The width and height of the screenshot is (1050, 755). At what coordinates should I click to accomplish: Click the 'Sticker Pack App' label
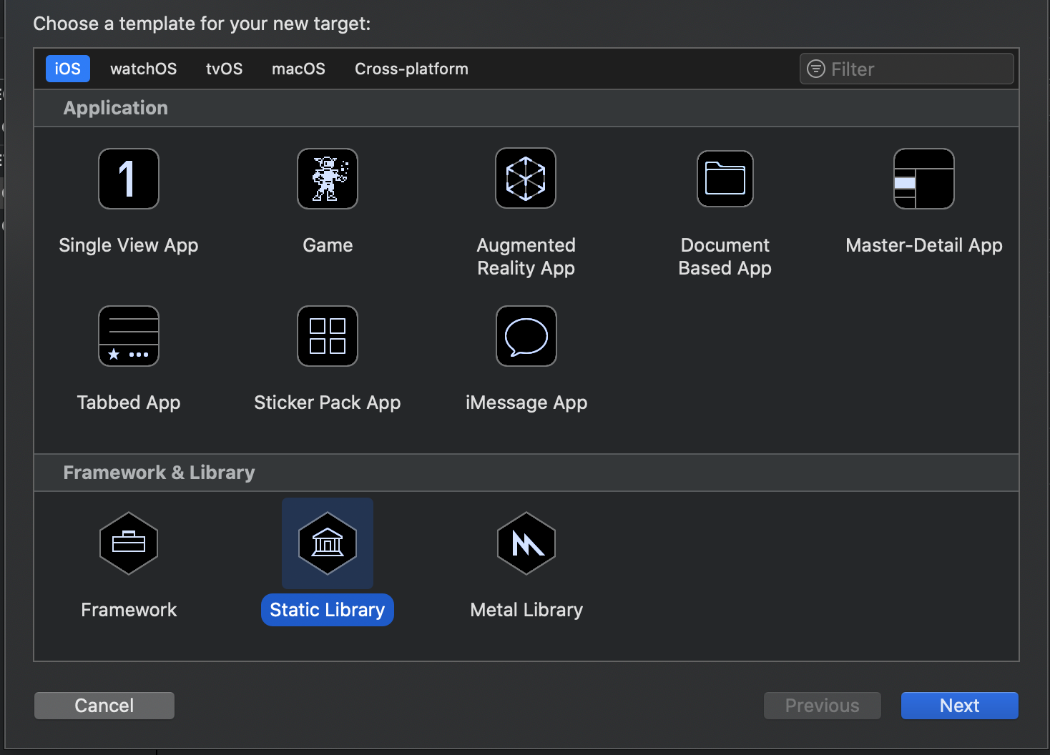tap(328, 403)
